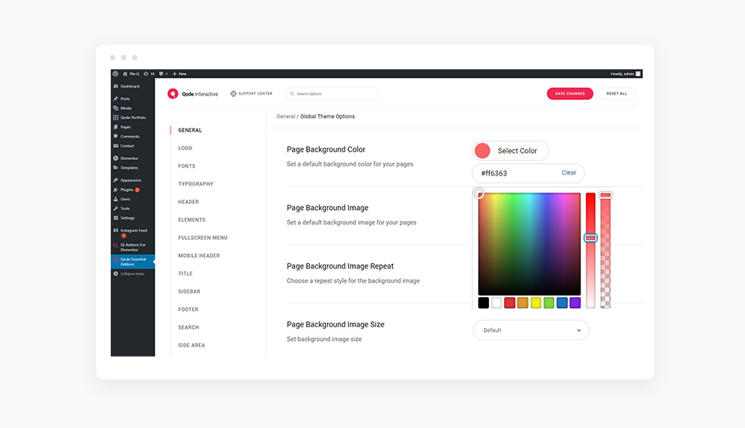Viewport: 745px width, 428px height.
Task: Open the Dashboard icon in sidebar
Action: (115, 86)
